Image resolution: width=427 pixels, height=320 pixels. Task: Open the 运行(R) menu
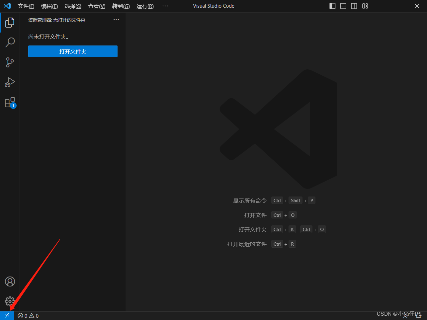click(x=145, y=6)
